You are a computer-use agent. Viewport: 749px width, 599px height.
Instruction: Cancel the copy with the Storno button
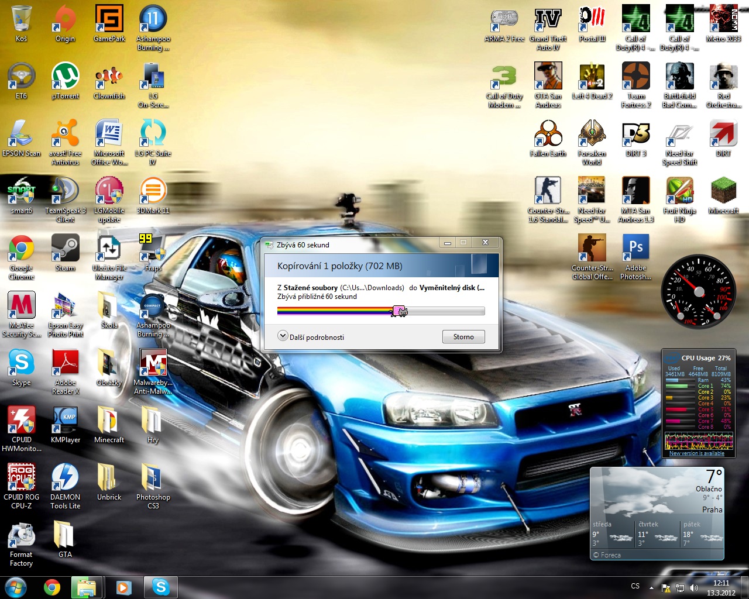463,337
